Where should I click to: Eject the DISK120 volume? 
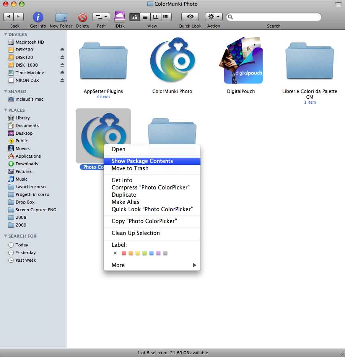tap(62, 57)
